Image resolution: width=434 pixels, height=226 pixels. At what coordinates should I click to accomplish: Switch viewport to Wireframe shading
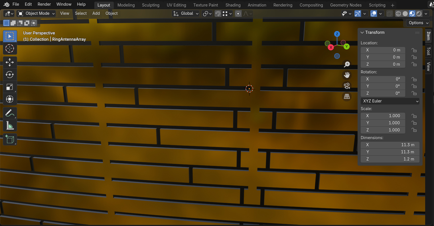point(398,13)
